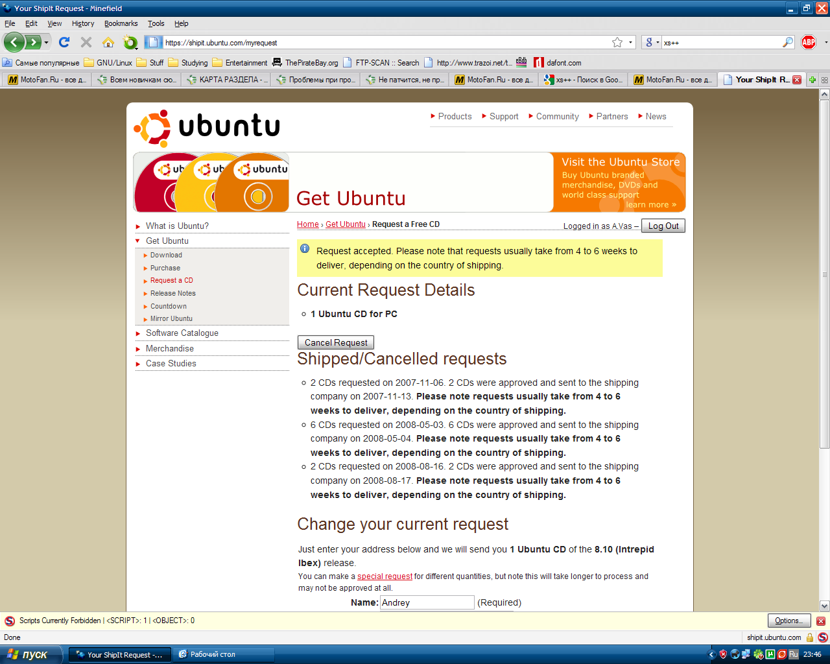Go to the Home page icon
The width and height of the screenshot is (830, 664).
coord(108,42)
